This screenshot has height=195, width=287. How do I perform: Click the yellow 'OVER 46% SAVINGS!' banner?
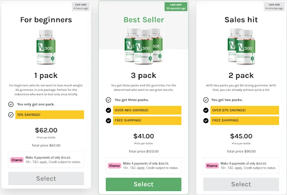click(x=147, y=110)
